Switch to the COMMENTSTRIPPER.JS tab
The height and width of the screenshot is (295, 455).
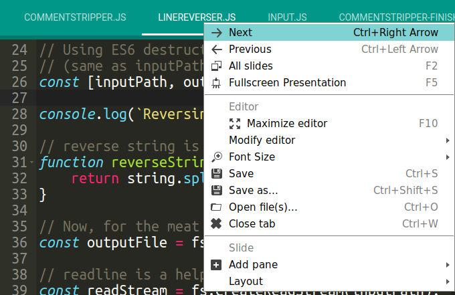75,17
